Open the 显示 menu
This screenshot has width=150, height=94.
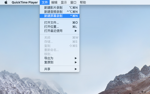64,2
